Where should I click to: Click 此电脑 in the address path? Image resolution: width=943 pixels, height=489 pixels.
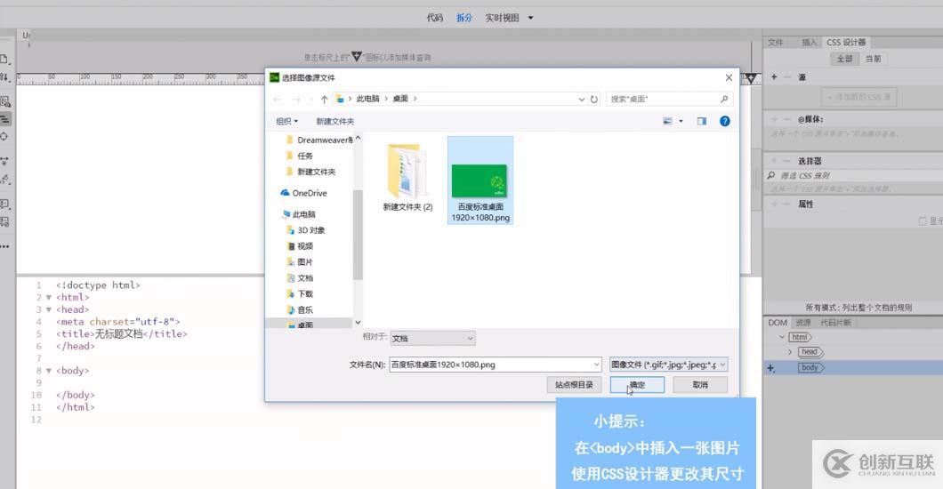coord(367,99)
